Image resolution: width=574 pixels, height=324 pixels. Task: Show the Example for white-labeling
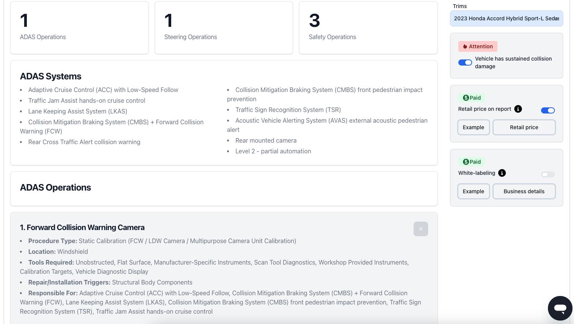(473, 191)
